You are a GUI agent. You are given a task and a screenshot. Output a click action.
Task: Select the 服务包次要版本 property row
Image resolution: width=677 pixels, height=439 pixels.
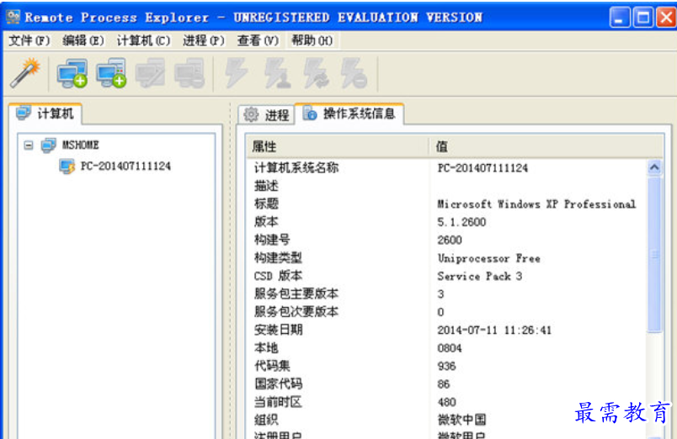(446, 312)
